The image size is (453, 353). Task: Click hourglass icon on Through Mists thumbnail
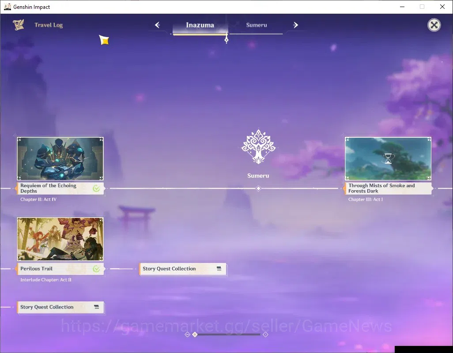click(x=388, y=159)
